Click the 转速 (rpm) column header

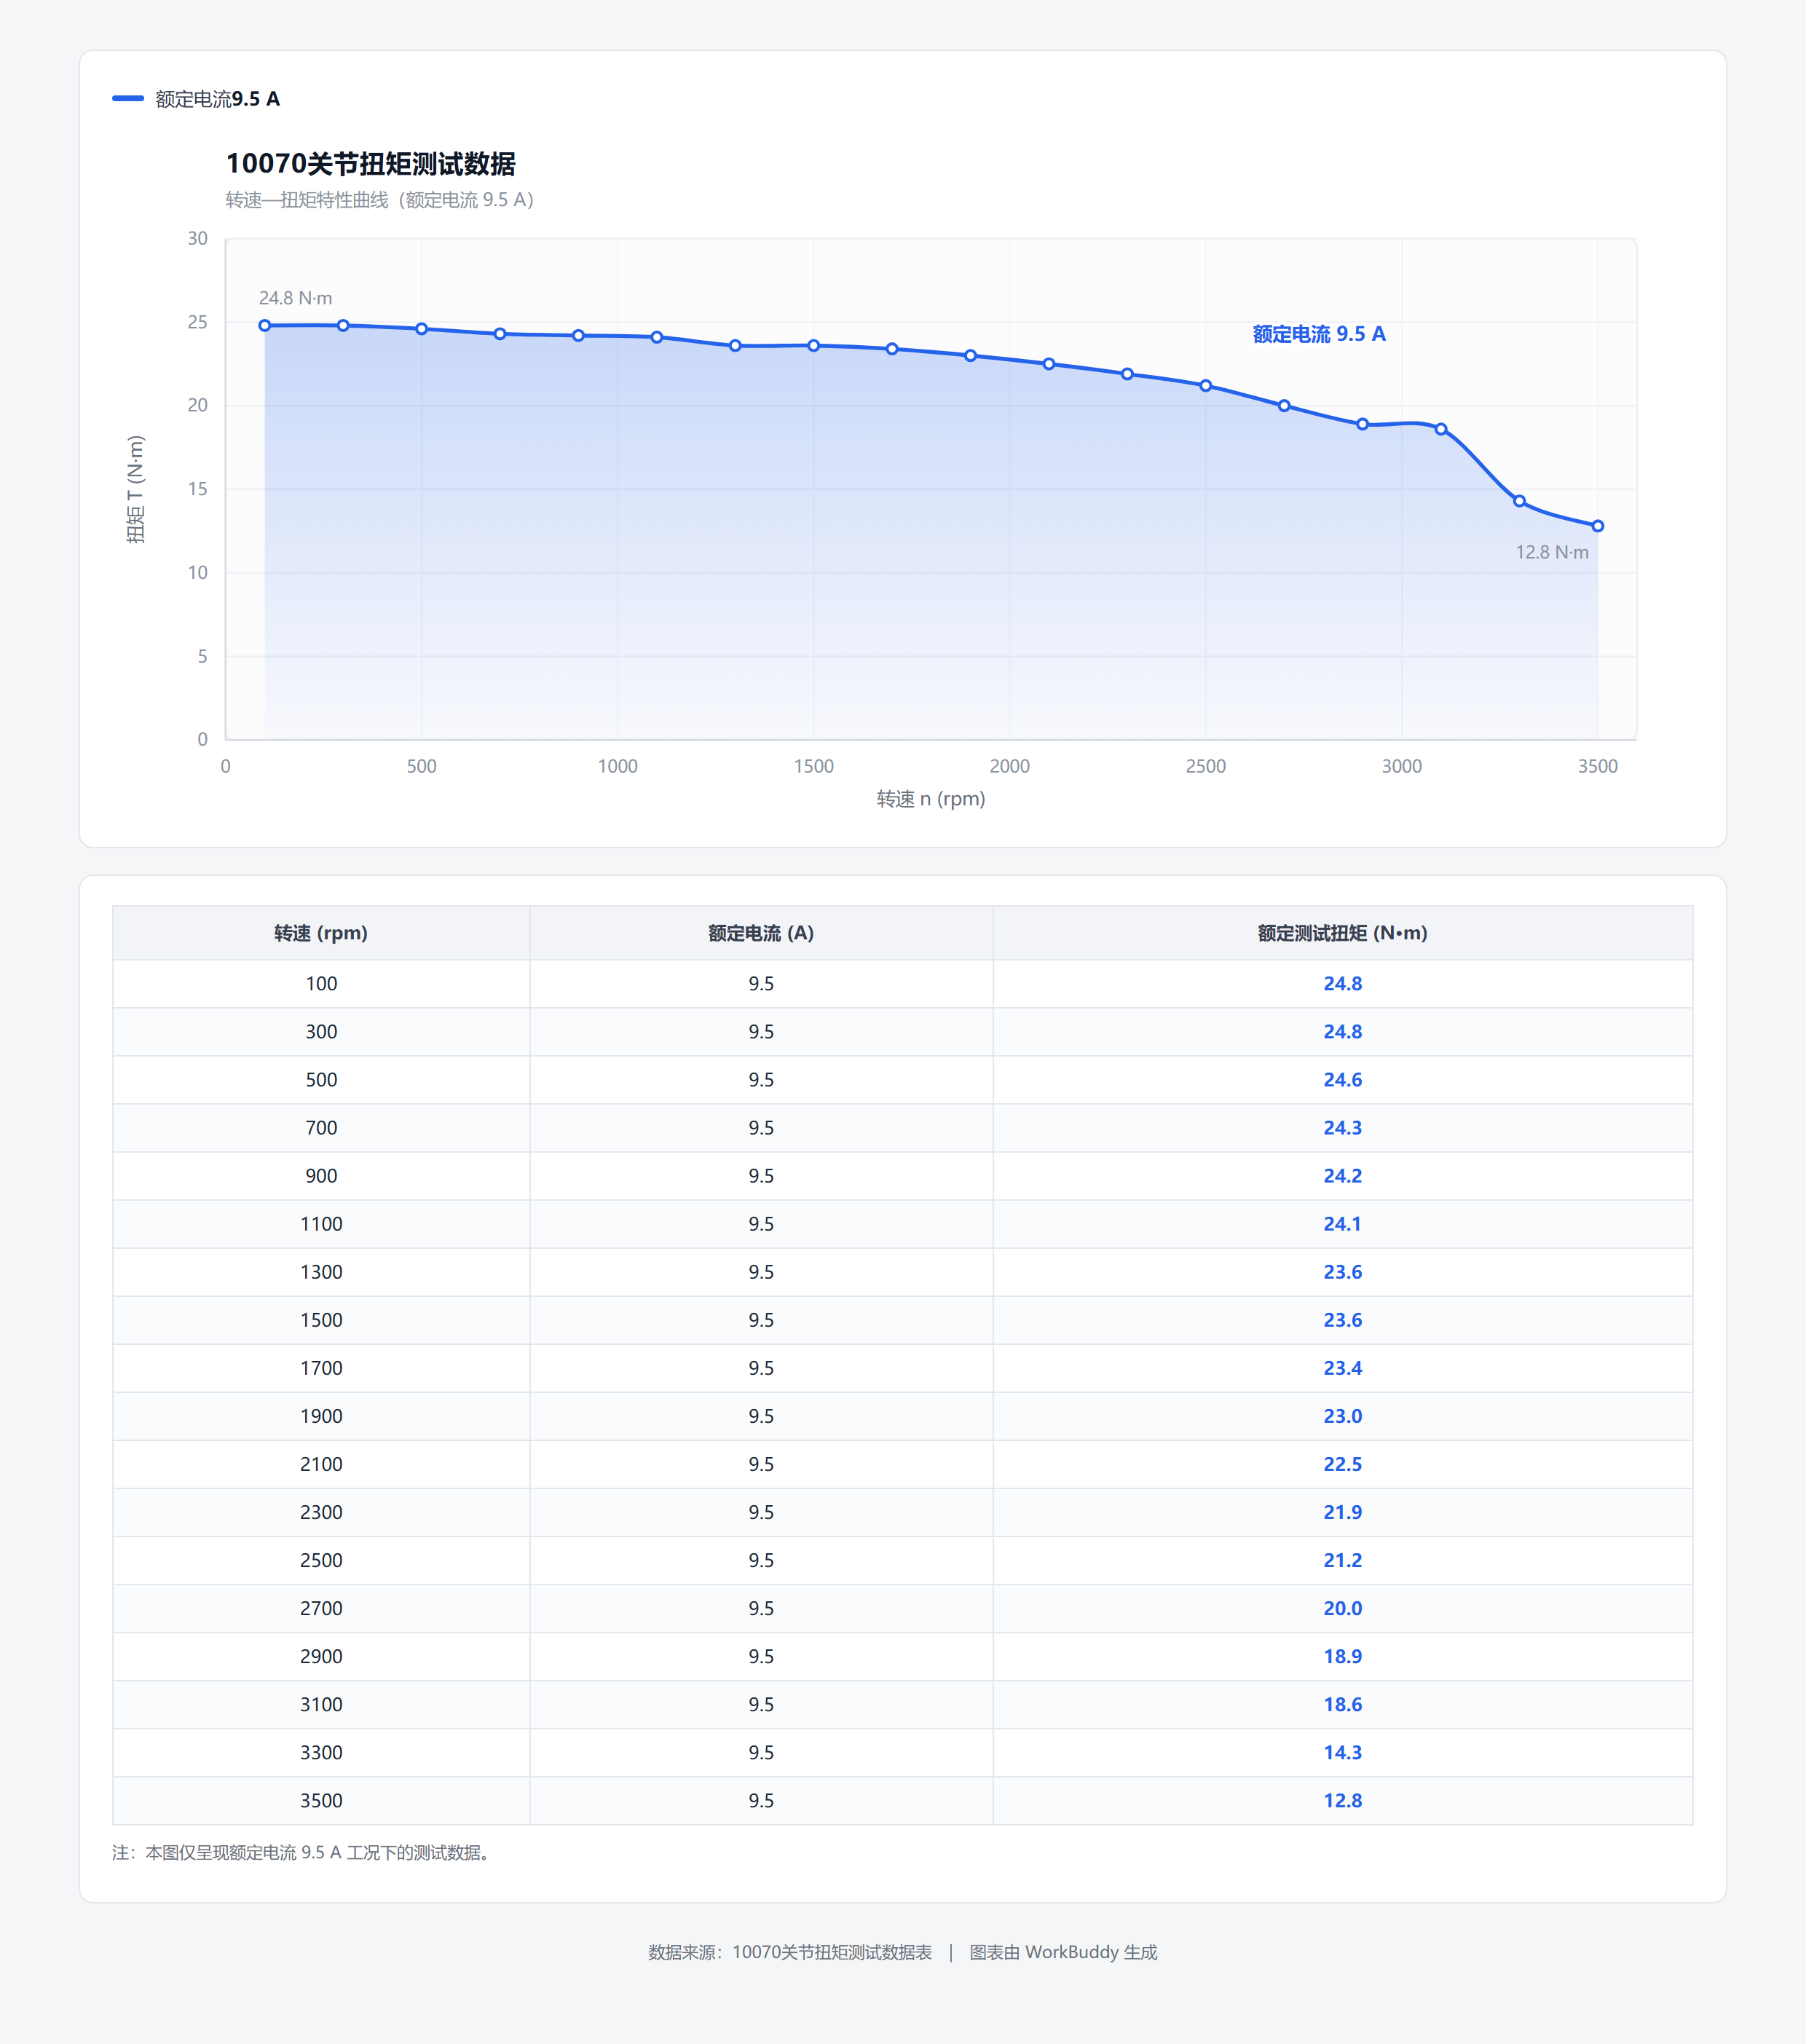coord(321,933)
